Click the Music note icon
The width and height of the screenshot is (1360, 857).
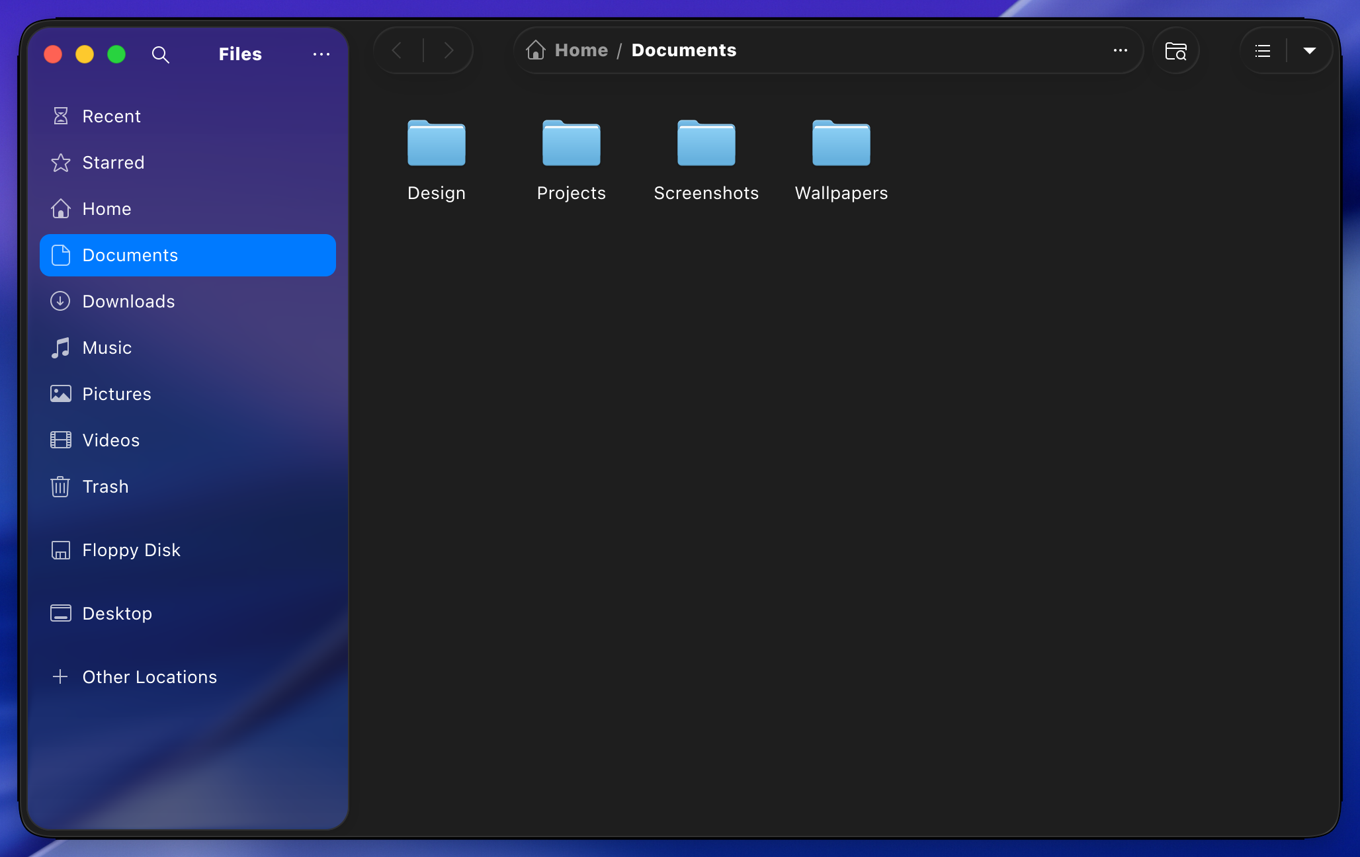[x=60, y=348]
